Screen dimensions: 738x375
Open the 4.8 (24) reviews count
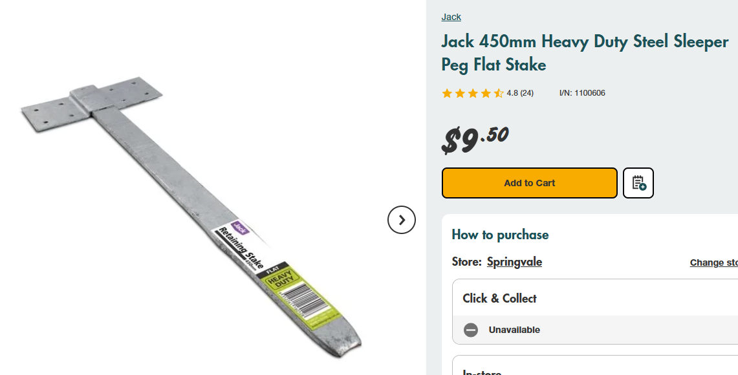(x=520, y=93)
